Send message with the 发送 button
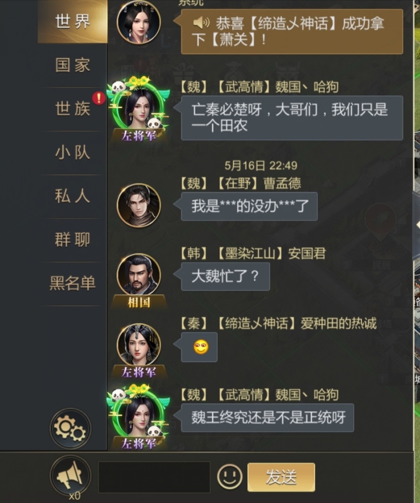Screen dimensions: 420x503 281,477
